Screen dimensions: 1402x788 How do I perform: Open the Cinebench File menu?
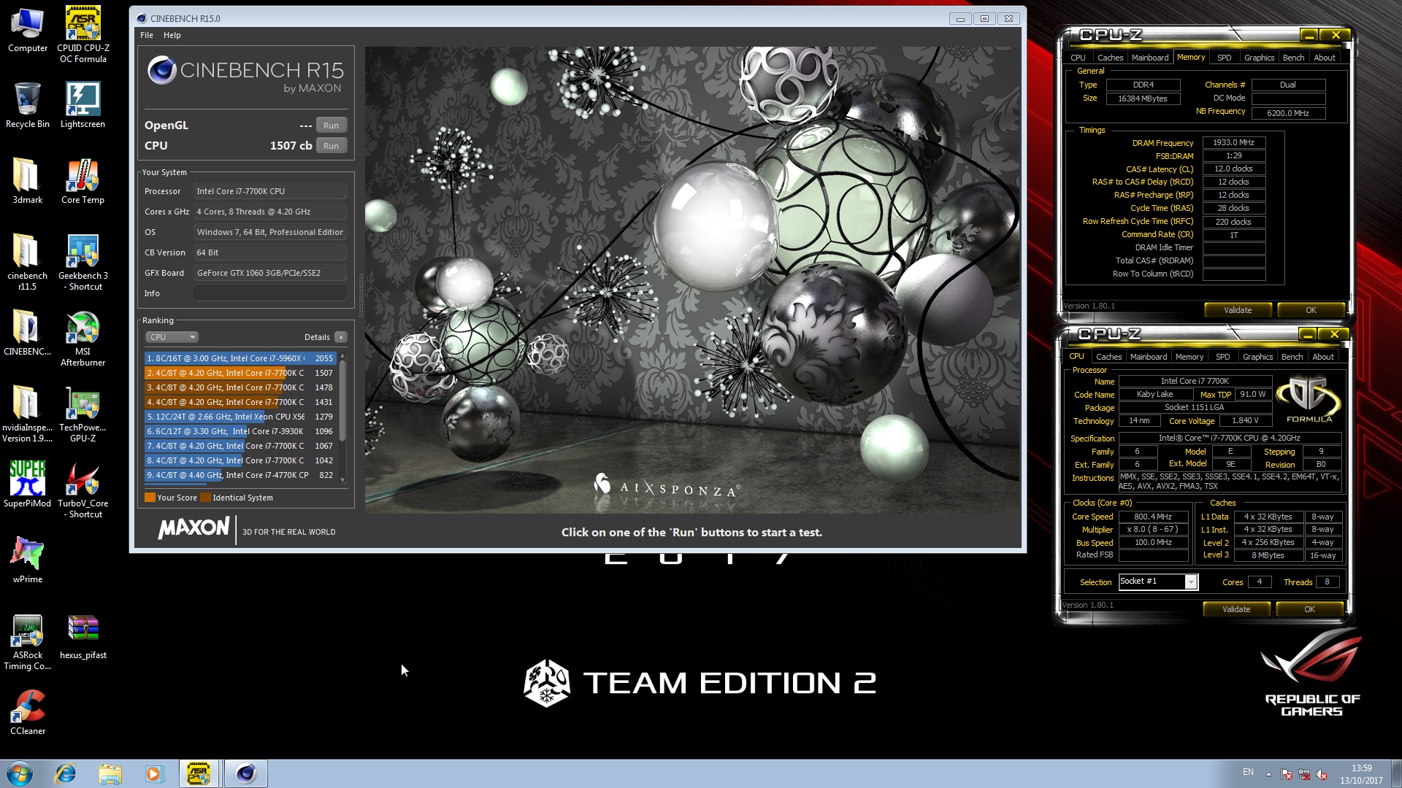(x=146, y=35)
